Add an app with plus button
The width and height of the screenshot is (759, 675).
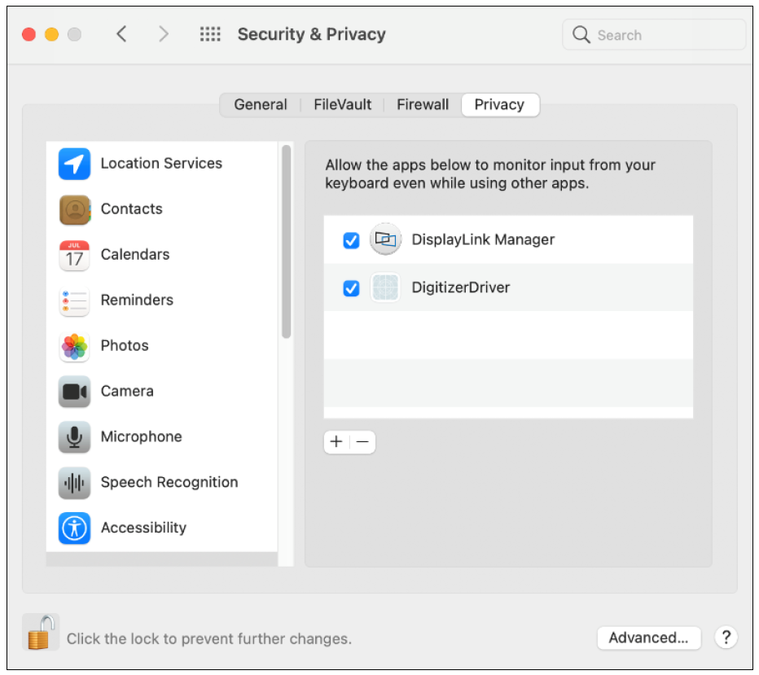pyautogui.click(x=336, y=442)
